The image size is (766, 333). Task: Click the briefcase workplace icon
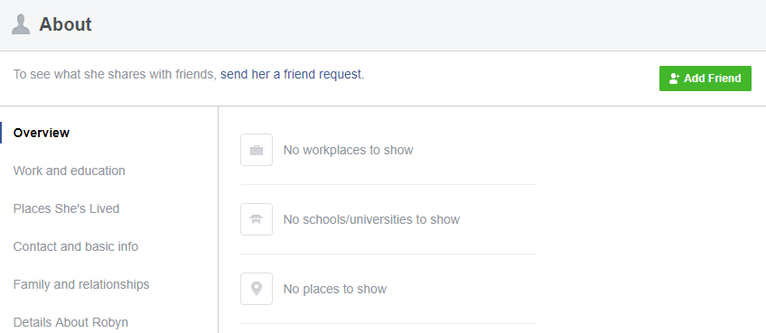point(257,150)
